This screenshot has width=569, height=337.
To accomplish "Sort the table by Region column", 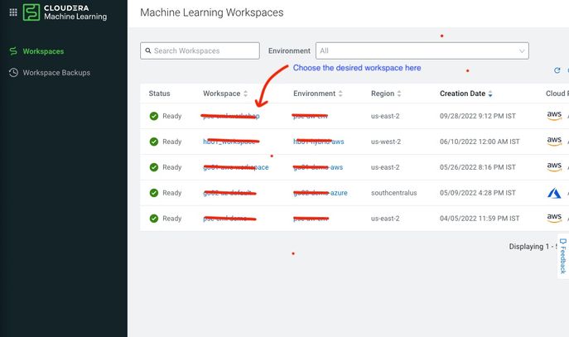I will click(386, 94).
